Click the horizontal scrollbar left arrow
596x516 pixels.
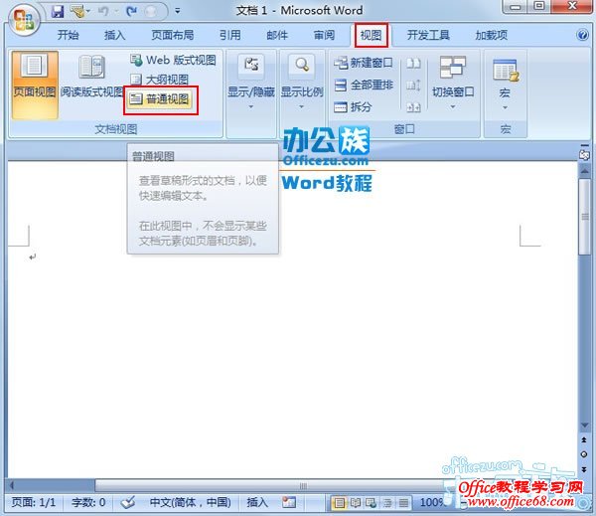[12, 485]
